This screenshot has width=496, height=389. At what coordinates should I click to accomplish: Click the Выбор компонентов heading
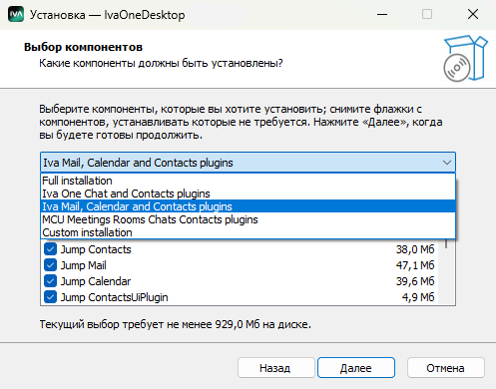(x=83, y=47)
